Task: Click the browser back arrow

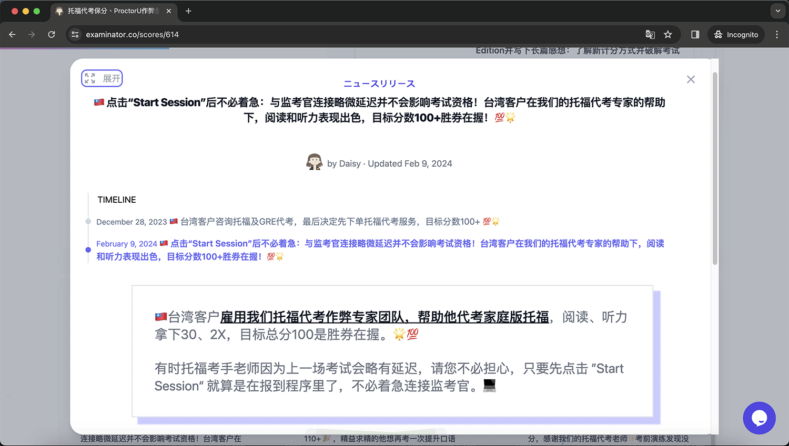Action: pos(12,35)
